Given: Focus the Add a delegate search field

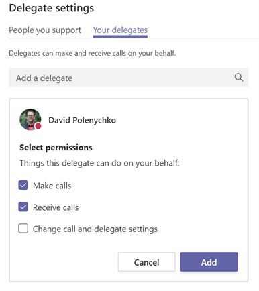Looking at the screenshot, I should (x=129, y=78).
